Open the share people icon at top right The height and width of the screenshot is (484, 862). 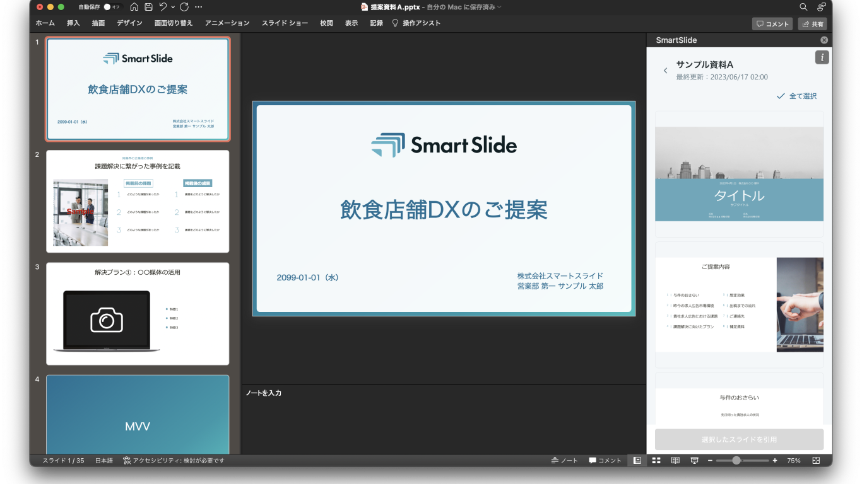click(x=821, y=7)
